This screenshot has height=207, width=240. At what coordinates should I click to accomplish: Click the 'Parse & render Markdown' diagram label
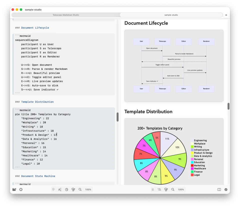184,54
